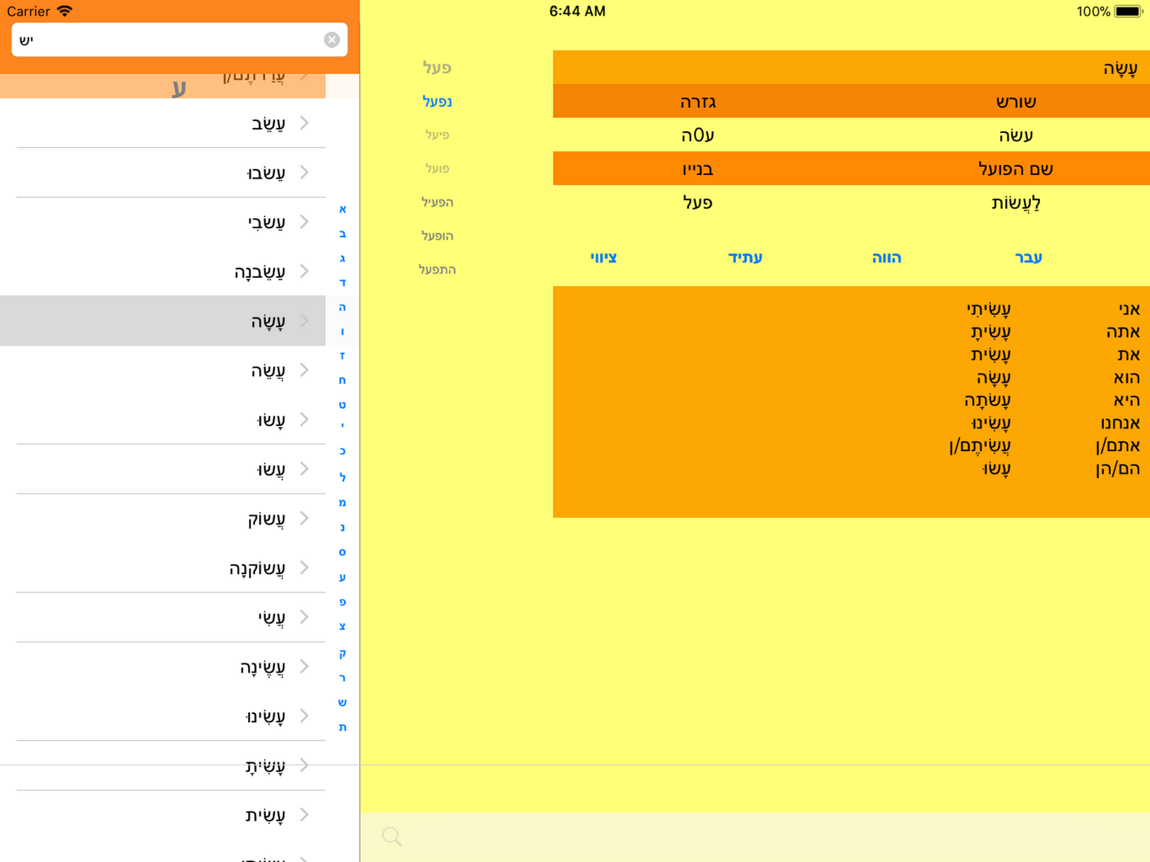Select the נפעל binyan
1150x862 pixels.
pos(437,101)
